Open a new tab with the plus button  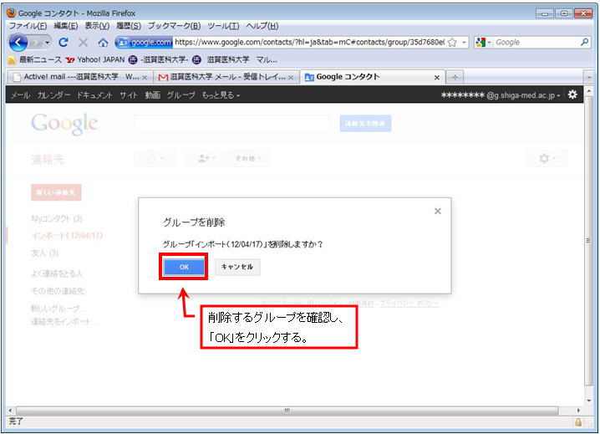point(455,78)
